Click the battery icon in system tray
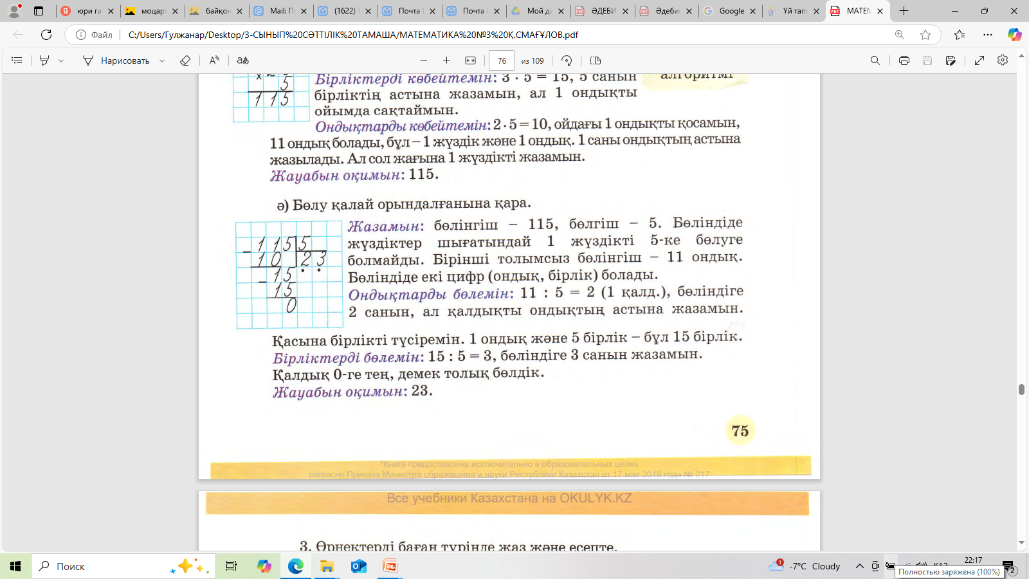The image size is (1029, 579). tap(891, 566)
